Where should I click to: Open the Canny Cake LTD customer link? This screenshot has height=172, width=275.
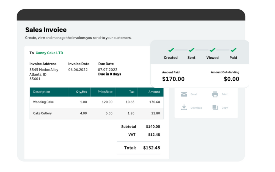click(x=49, y=53)
